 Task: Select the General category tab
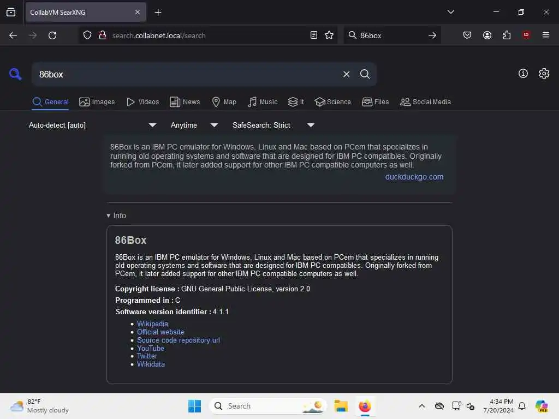(50, 102)
